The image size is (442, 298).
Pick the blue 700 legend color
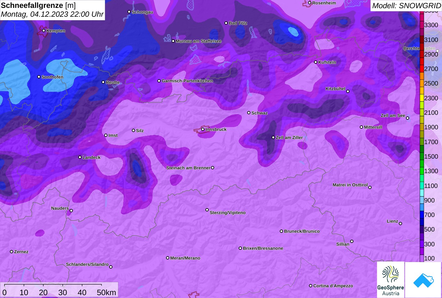point(422,215)
